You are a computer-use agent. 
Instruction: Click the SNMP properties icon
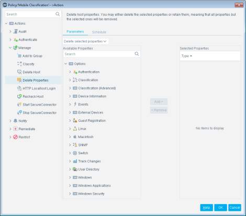[x=75, y=145]
